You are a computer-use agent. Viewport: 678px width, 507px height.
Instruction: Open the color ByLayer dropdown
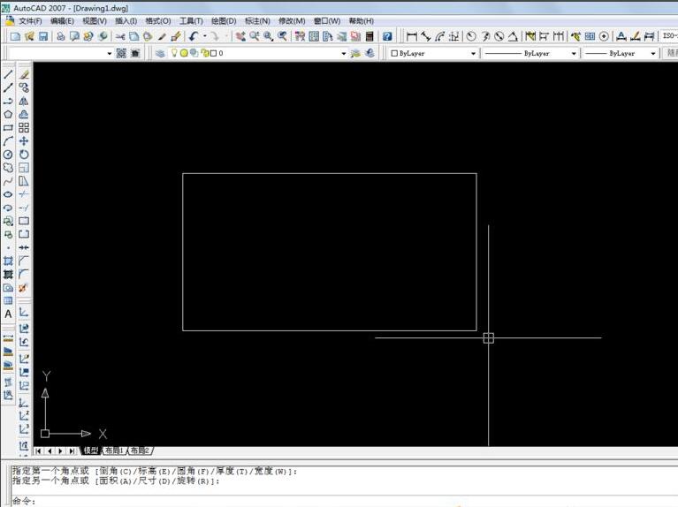(473, 54)
